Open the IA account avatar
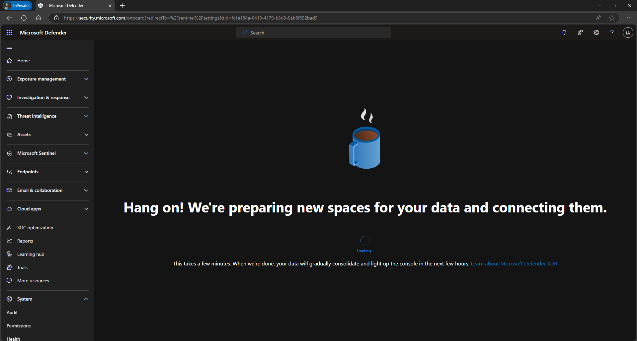The width and height of the screenshot is (637, 341). [628, 33]
